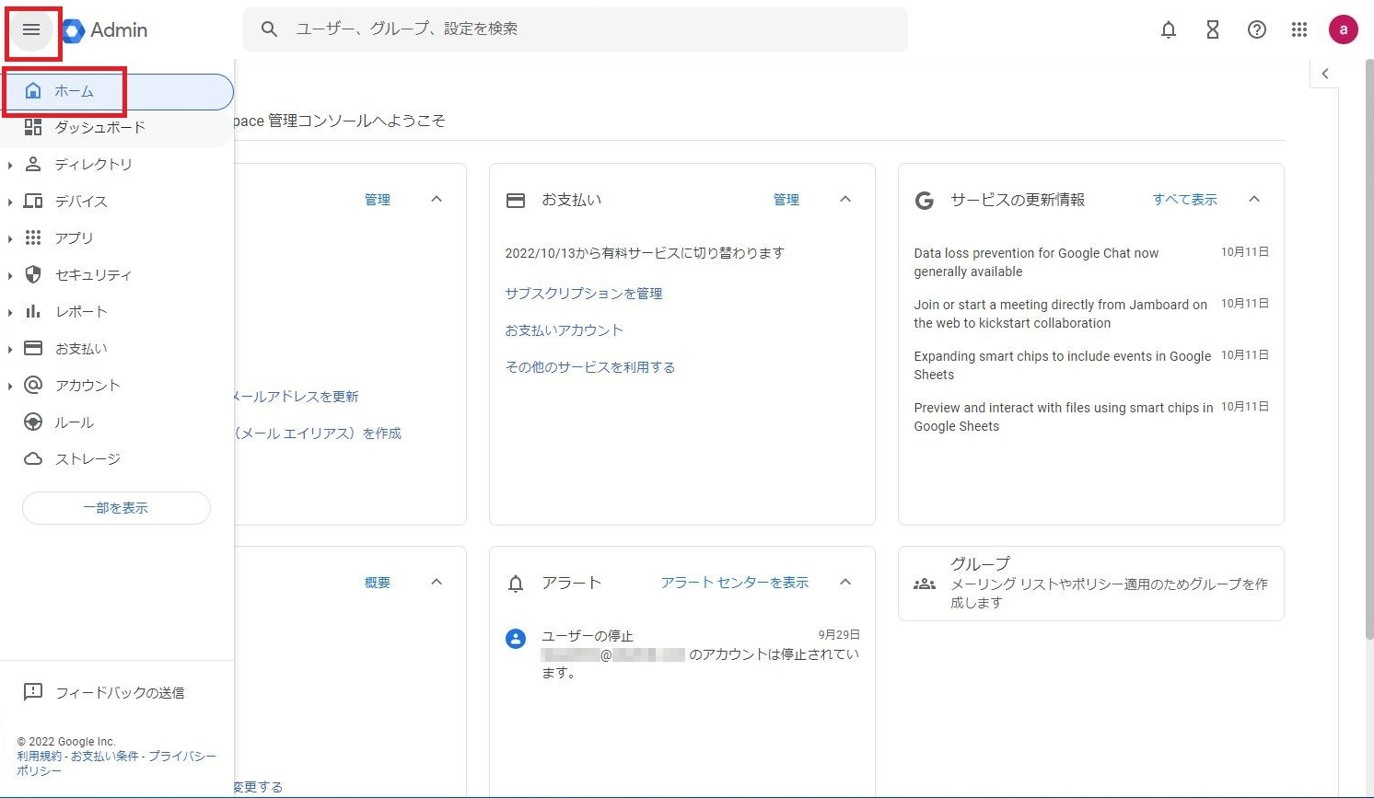Click the bell icon on アラート card
Viewport: 1374px width, 798px height.
click(x=516, y=583)
